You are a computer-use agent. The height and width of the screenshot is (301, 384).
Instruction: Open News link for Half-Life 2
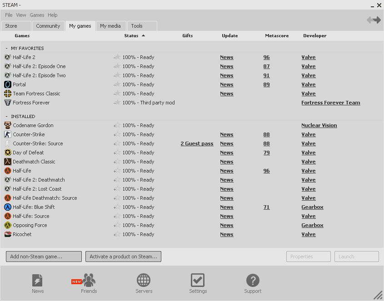coord(226,57)
